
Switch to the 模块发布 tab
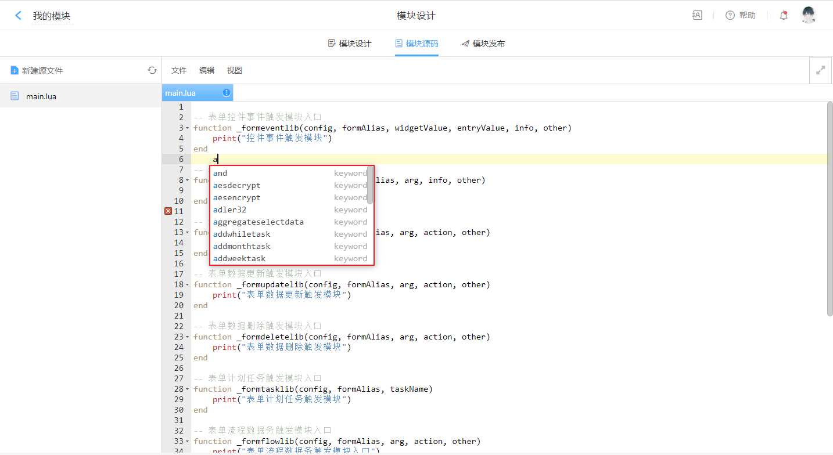pyautogui.click(x=483, y=44)
